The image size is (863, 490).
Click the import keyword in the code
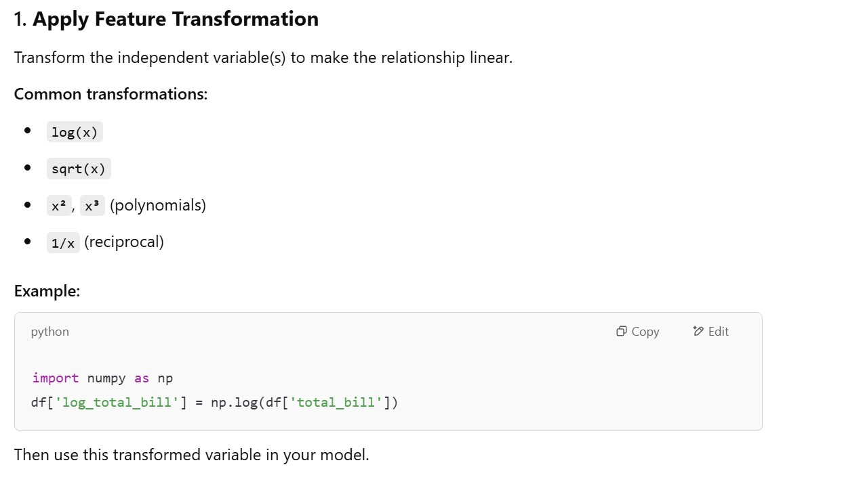[56, 378]
